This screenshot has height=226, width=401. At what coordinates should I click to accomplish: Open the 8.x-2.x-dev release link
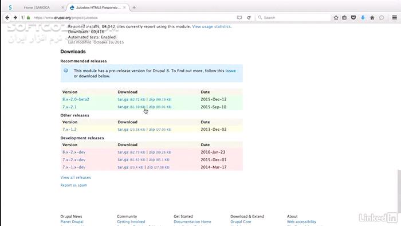[x=74, y=152]
